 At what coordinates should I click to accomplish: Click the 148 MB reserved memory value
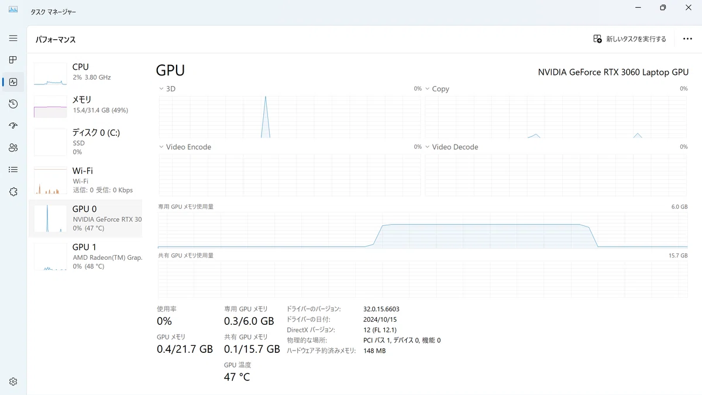[374, 351]
